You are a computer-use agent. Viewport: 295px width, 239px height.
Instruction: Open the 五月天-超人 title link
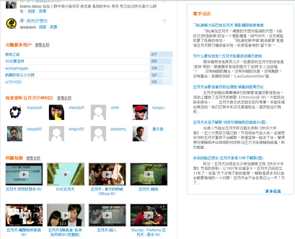[x=107, y=230]
